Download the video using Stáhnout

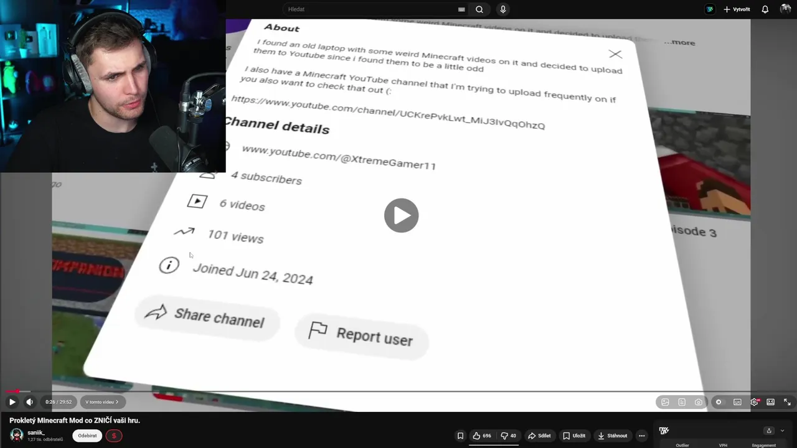612,436
